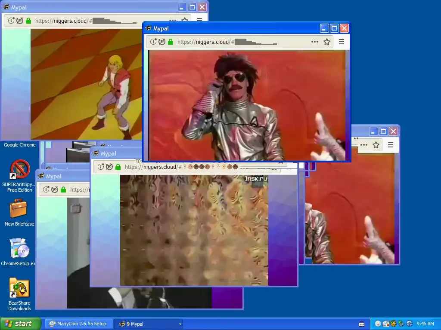Screen dimensions: 441x330
Task: Click the 9:45 AM clock
Action: click(425, 324)
